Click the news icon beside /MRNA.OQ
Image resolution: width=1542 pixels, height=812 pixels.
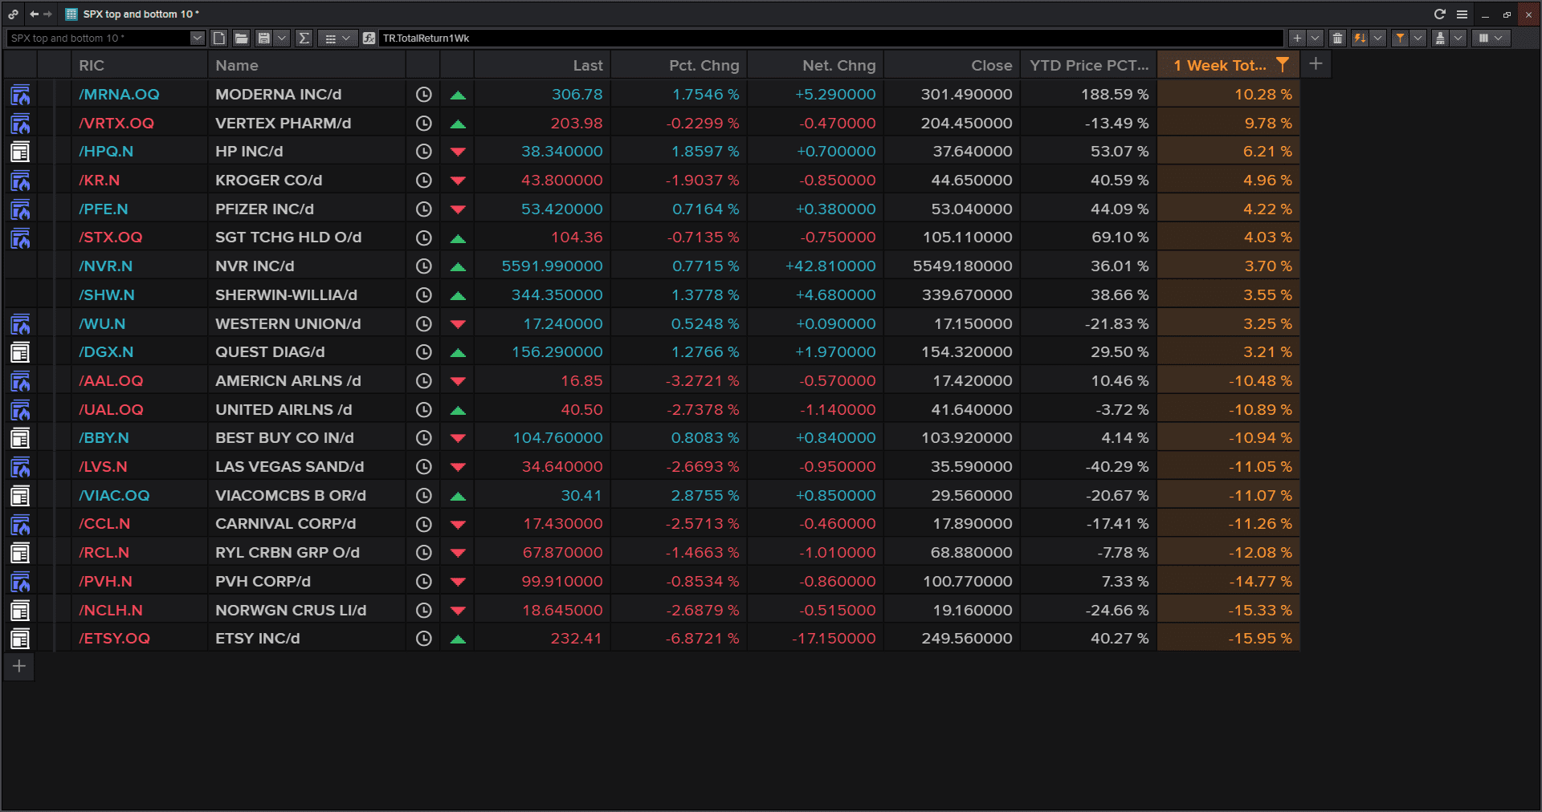click(x=20, y=95)
